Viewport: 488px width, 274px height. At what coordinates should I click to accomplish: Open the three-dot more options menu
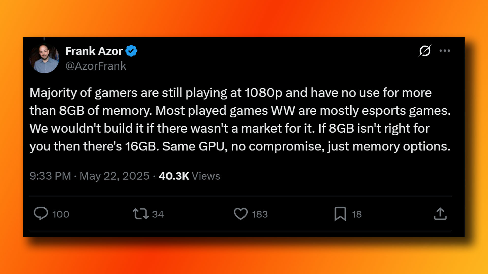(445, 51)
